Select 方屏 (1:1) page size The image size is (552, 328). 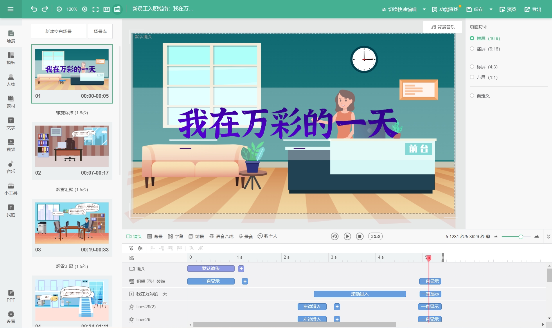click(x=484, y=77)
